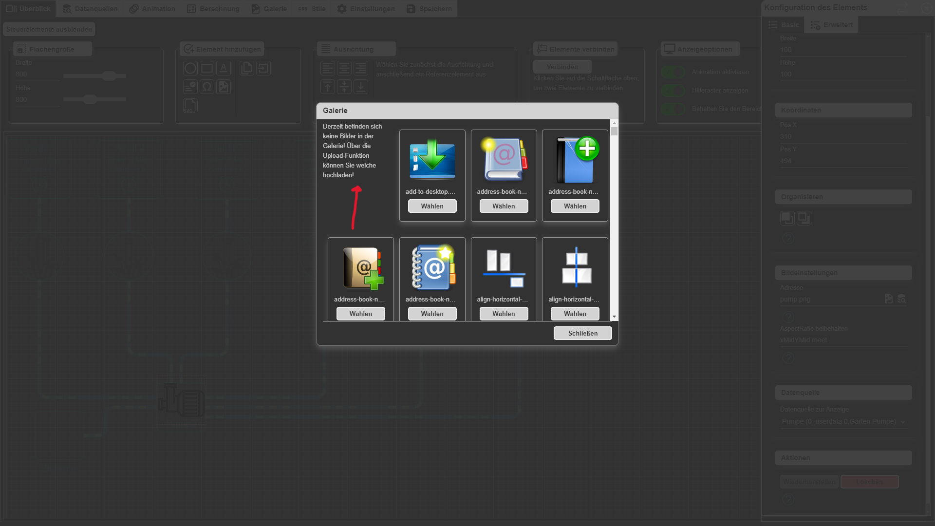Click the align top icon in Ausrichtung
Image resolution: width=935 pixels, height=526 pixels.
tap(328, 87)
